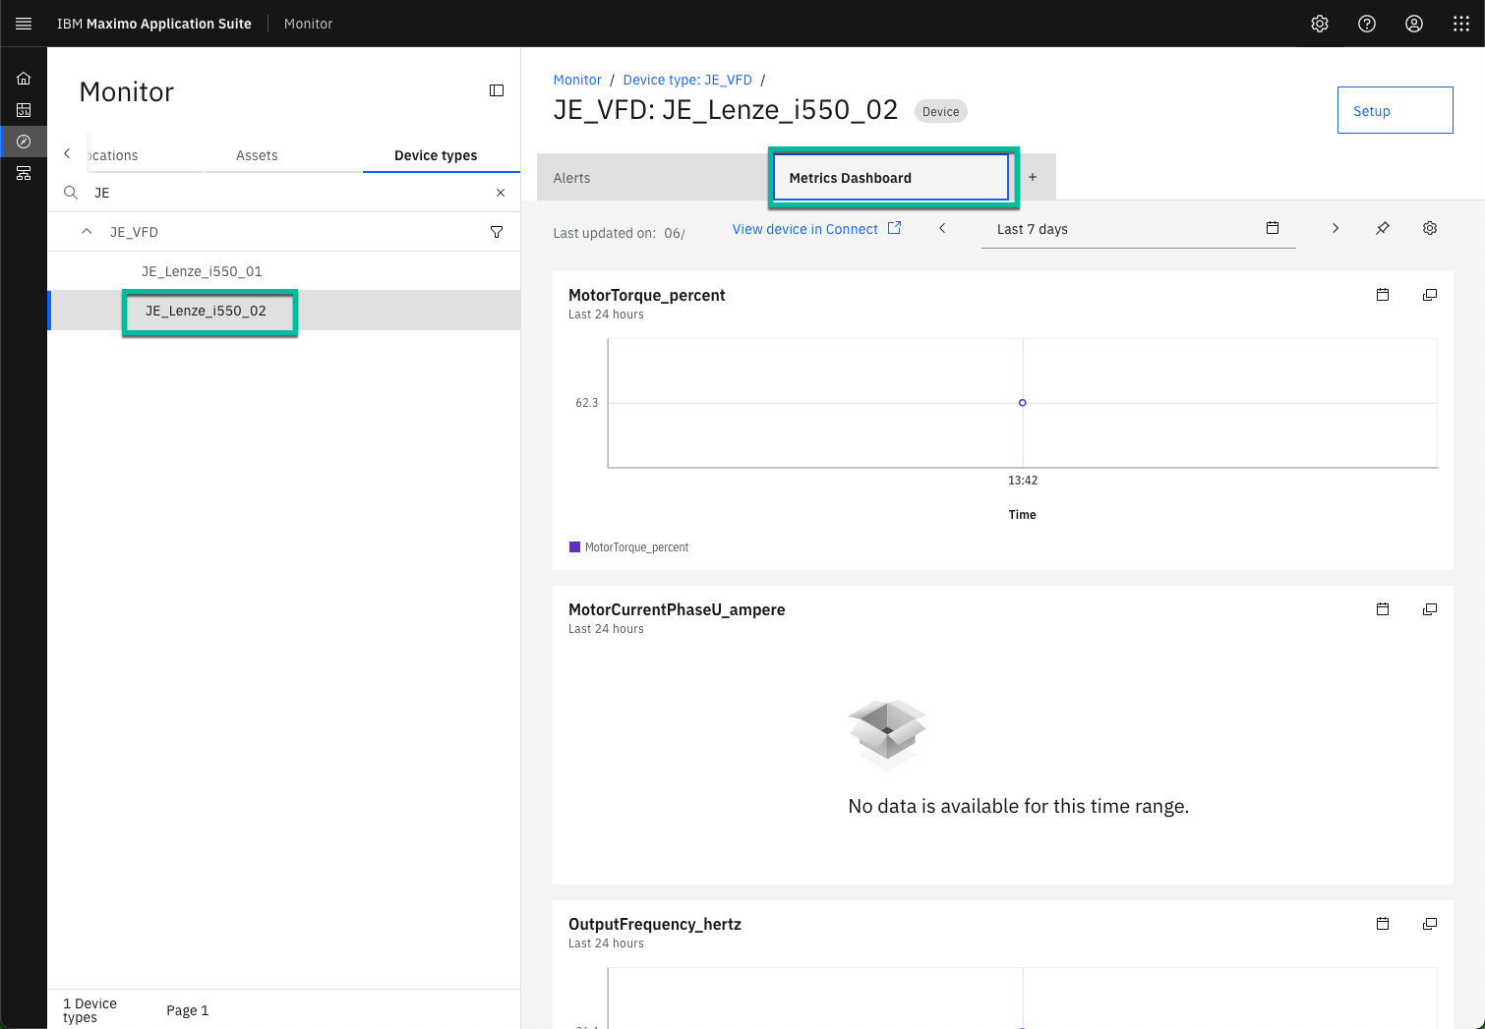The image size is (1485, 1029).
Task: Go to Home in the left rail
Action: click(24, 79)
